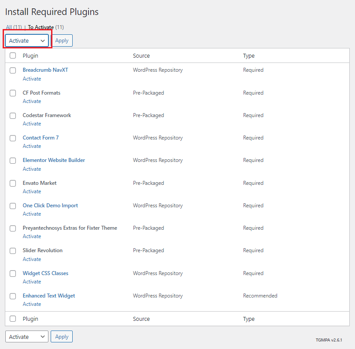
Task: Click the TGMPA v2.6.1 version text
Action: (x=329, y=340)
